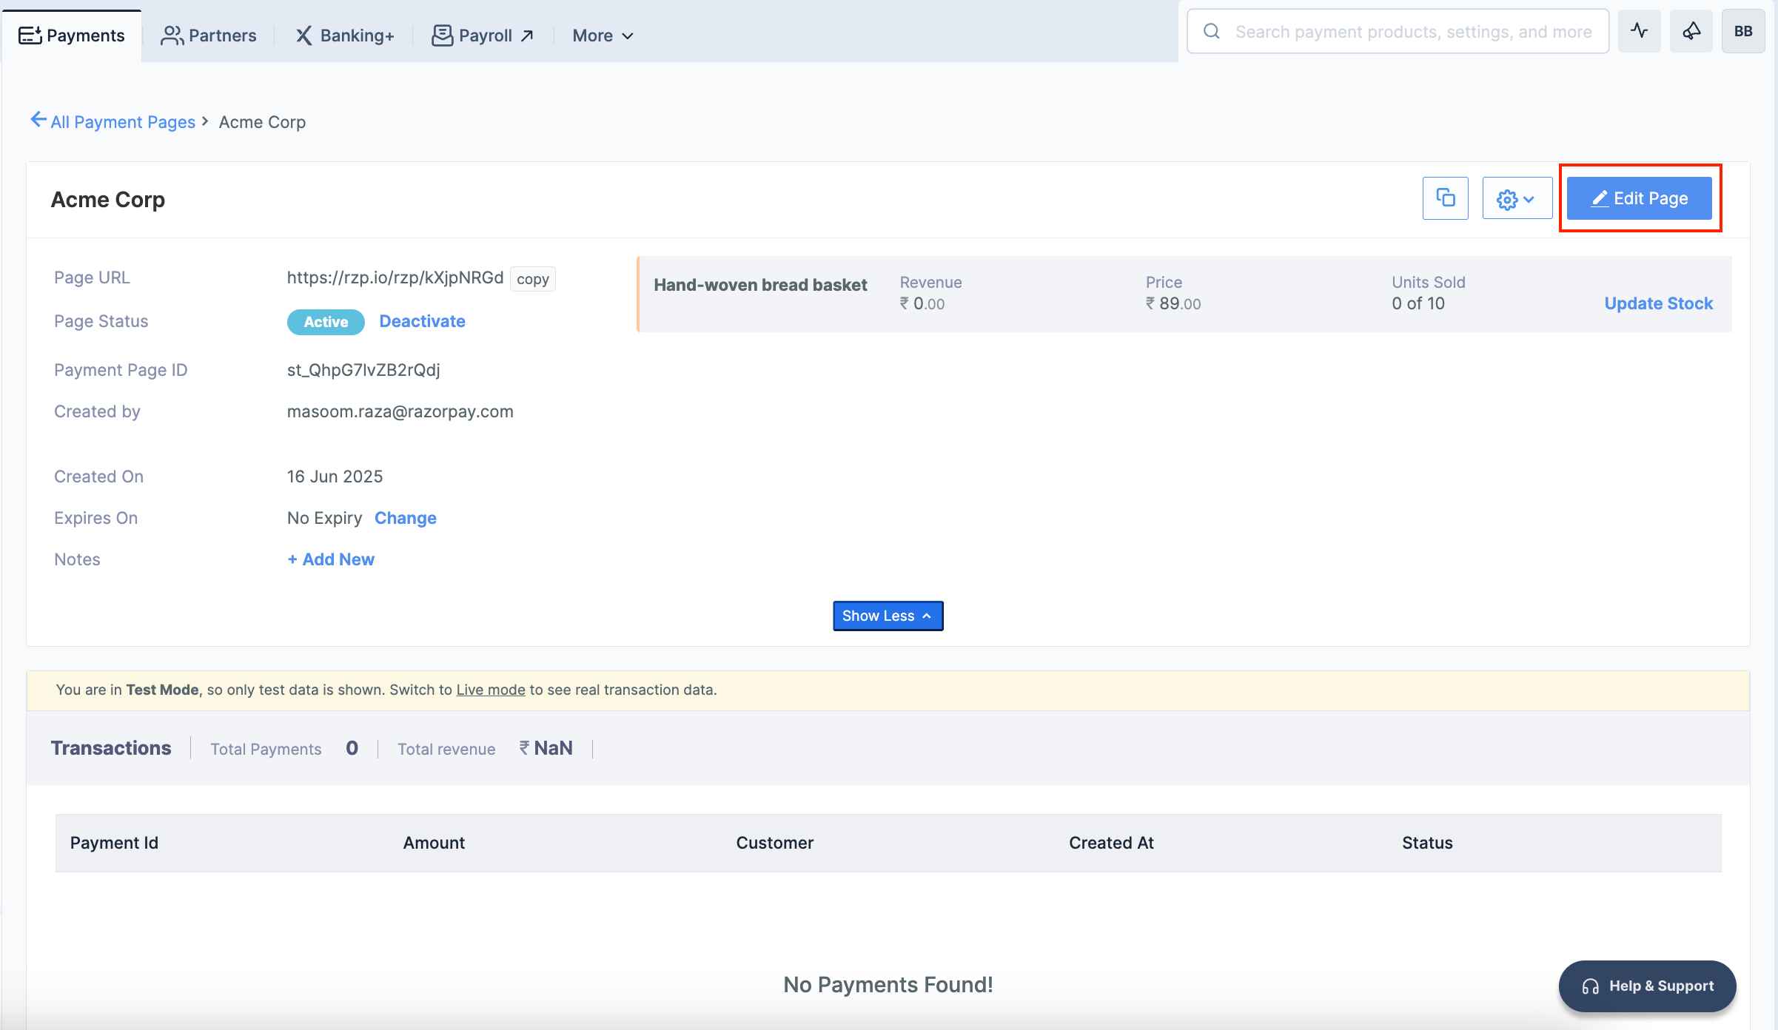Click the Amount column header

(434, 843)
